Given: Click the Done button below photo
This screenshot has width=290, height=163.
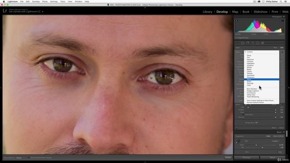Looking at the screenshot, I should [x=228, y=158].
